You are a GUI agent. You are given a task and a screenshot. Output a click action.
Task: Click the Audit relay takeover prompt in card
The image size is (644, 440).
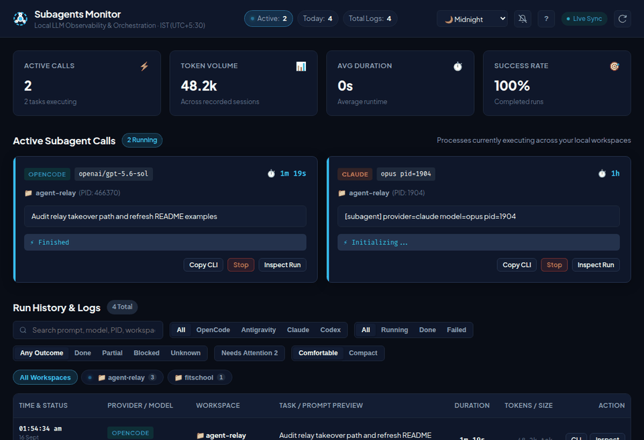[165, 217]
